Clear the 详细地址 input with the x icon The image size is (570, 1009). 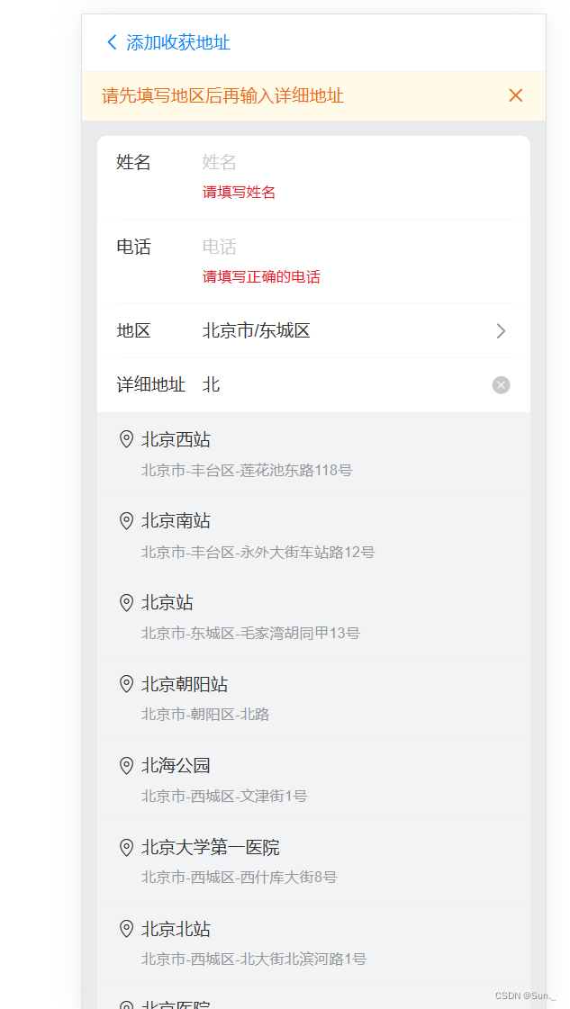501,385
